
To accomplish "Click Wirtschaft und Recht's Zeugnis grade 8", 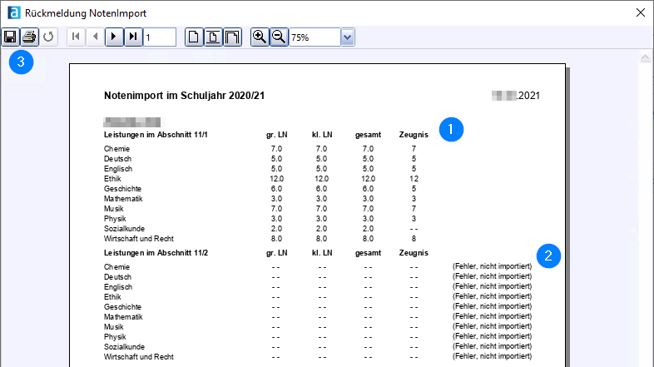I will [x=414, y=239].
